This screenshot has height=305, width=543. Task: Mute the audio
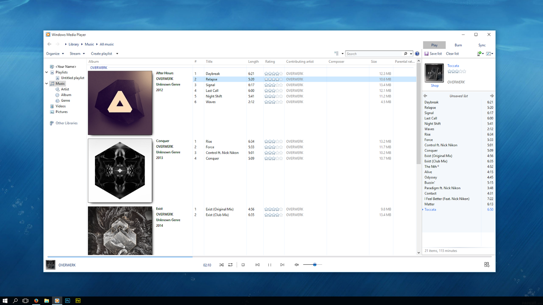(x=297, y=265)
